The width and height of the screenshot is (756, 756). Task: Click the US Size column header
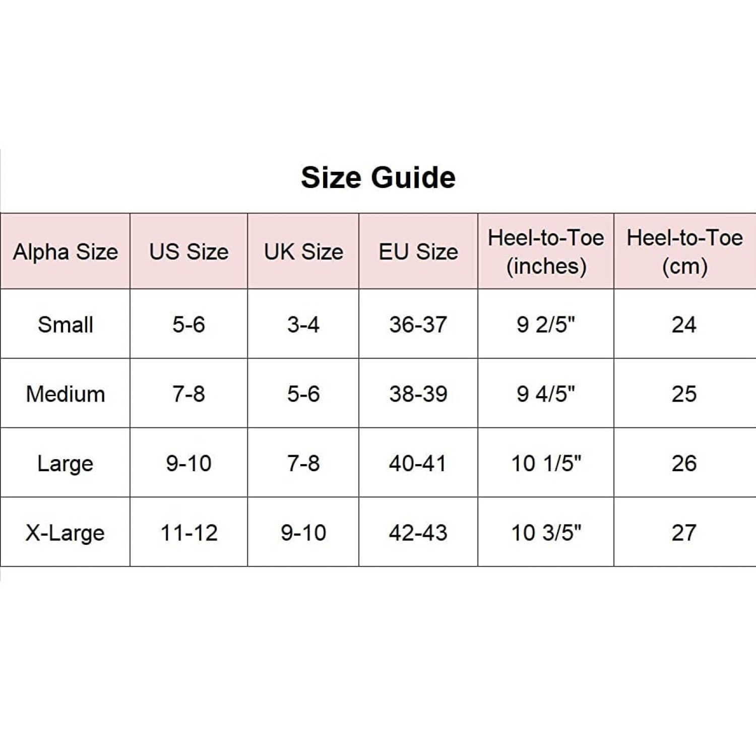[x=188, y=251]
